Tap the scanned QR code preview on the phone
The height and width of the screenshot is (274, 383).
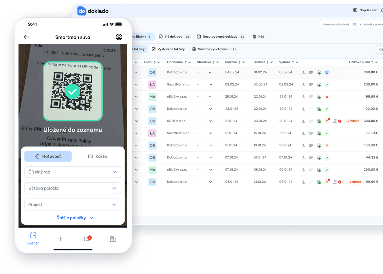pyautogui.click(x=73, y=91)
